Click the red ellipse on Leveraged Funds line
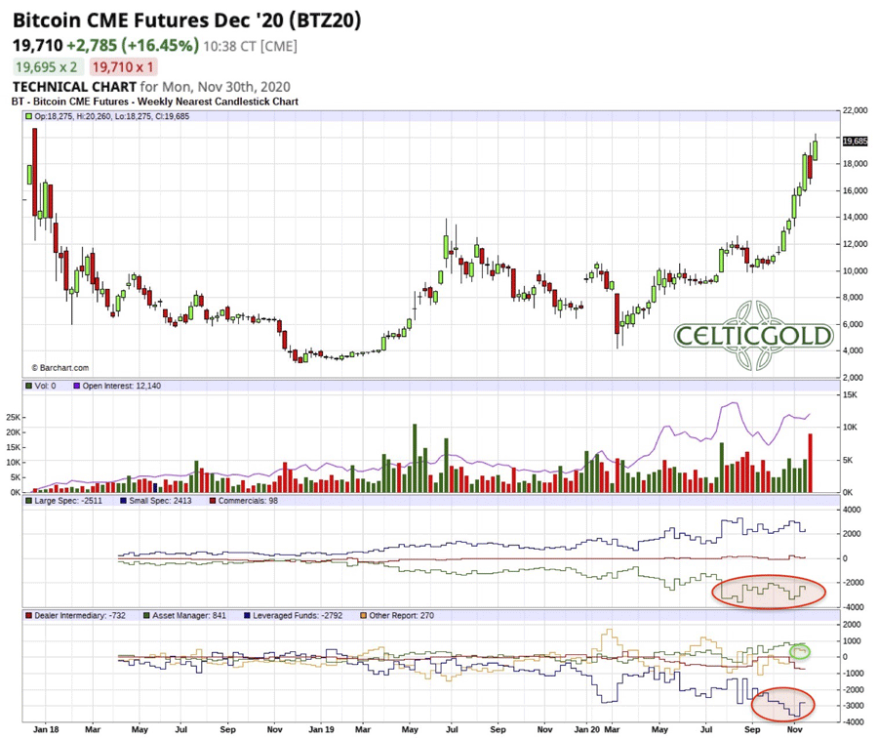The width and height of the screenshot is (878, 739). coord(783,699)
